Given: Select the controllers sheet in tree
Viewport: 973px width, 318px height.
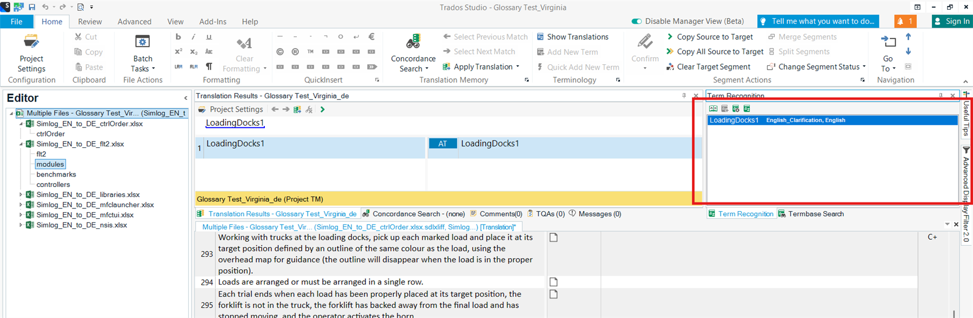Looking at the screenshot, I should click(x=53, y=185).
